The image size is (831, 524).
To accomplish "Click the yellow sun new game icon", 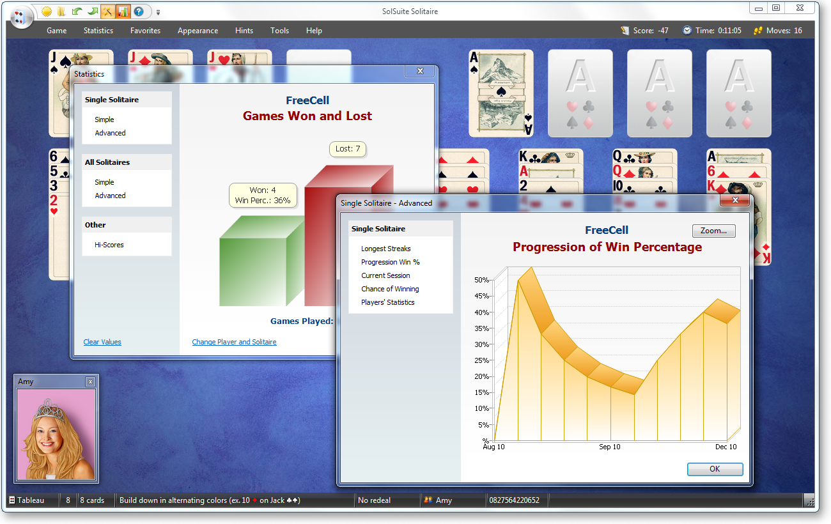I will pos(47,12).
